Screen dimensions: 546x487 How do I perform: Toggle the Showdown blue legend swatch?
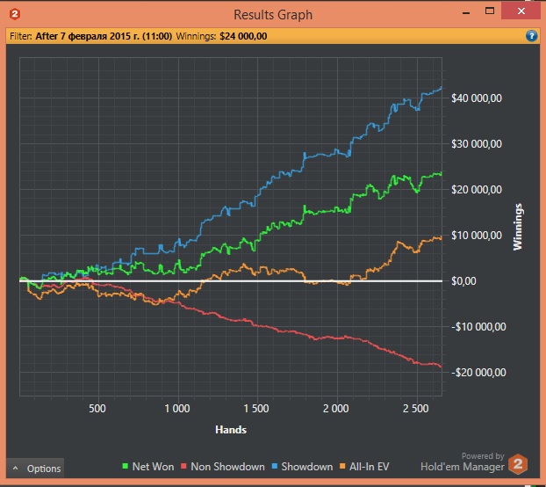275,466
